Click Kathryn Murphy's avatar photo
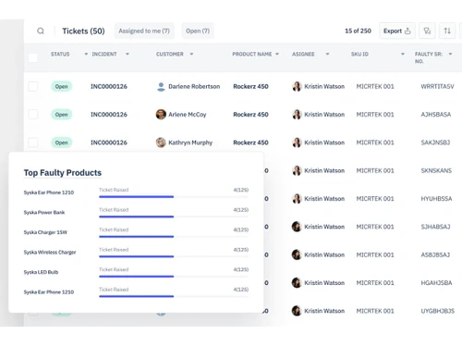This screenshot has height=347, width=462. 161,143
